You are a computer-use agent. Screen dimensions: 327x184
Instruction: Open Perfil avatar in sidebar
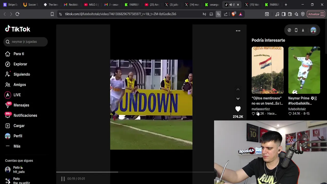tap(8, 136)
